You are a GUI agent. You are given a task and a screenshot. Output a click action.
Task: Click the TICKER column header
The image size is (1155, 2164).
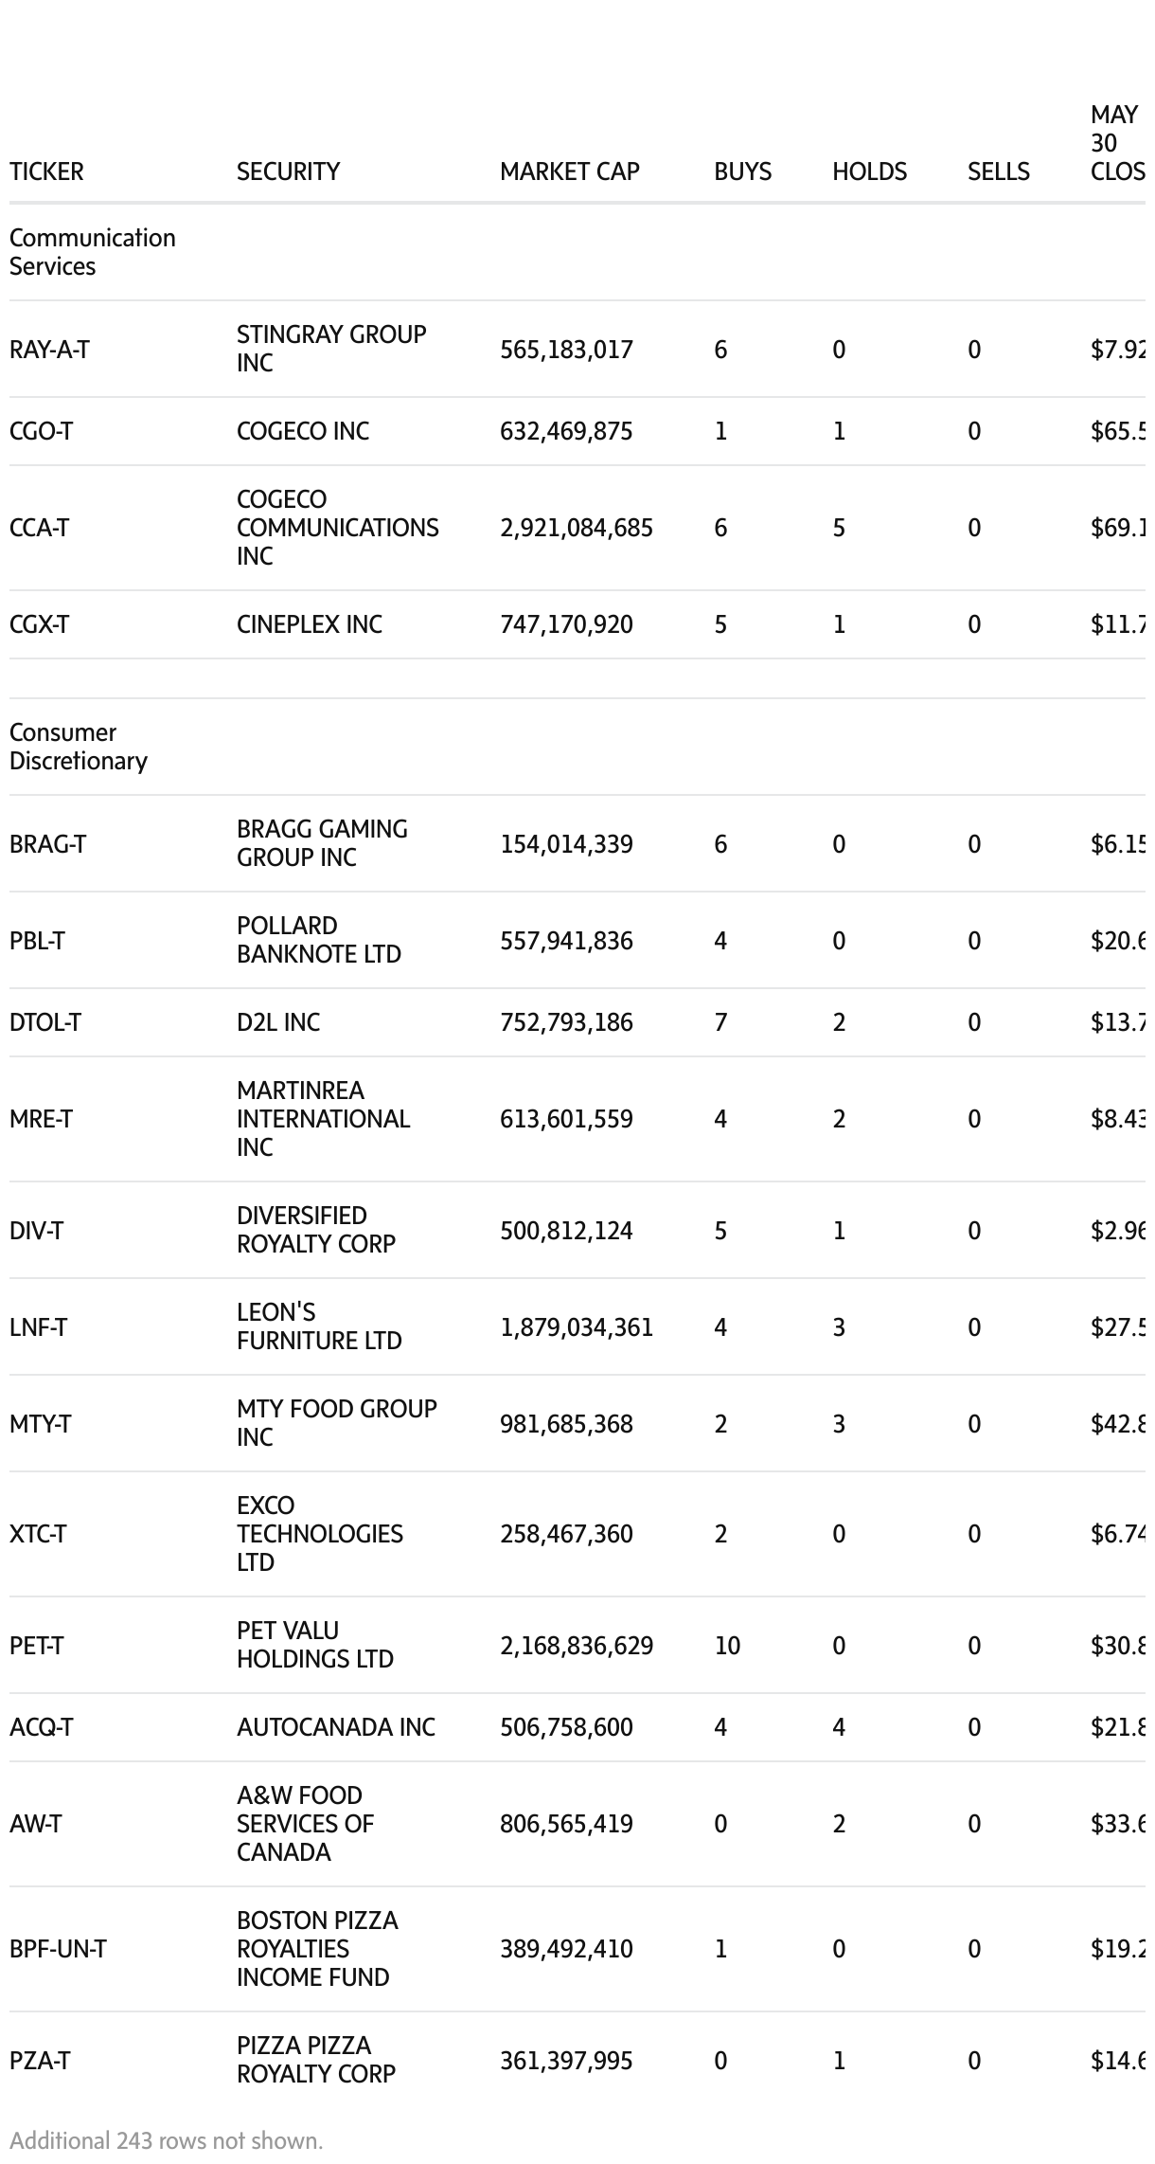(x=46, y=171)
